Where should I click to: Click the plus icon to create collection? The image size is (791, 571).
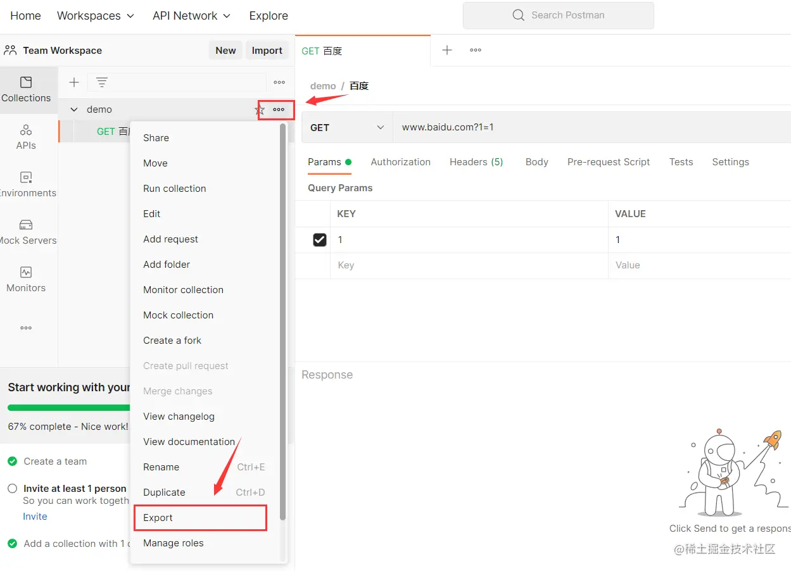(74, 82)
